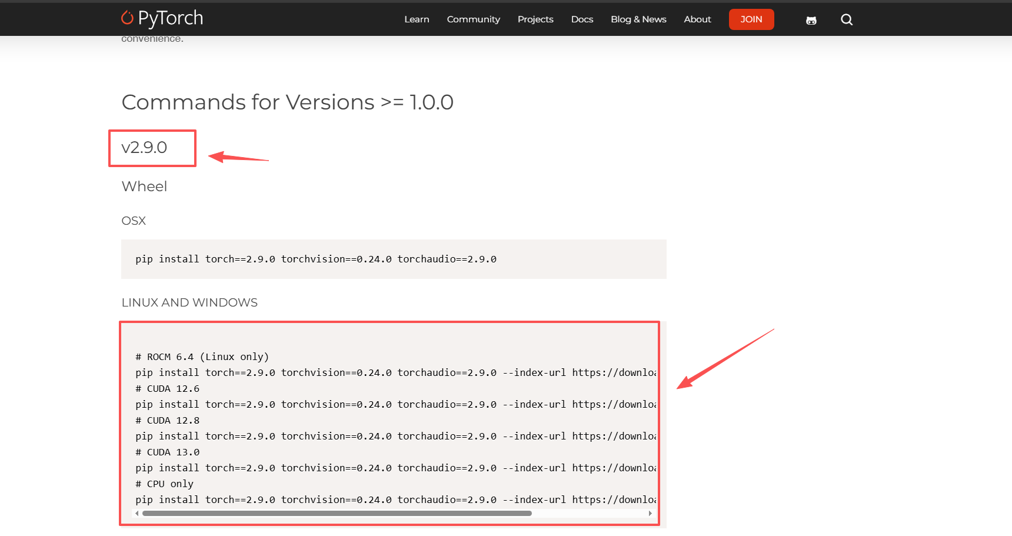
Task: Expand the Community navigation menu
Action: coord(473,19)
